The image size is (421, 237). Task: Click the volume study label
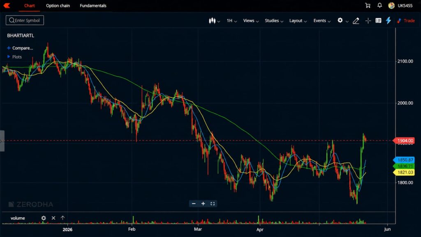coord(18,218)
